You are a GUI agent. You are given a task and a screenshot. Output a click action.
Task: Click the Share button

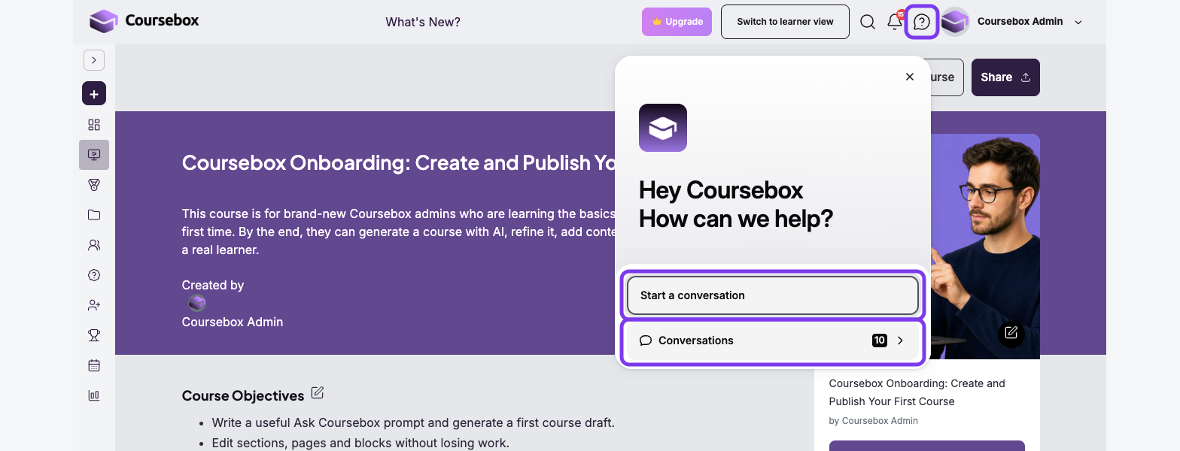(1005, 77)
